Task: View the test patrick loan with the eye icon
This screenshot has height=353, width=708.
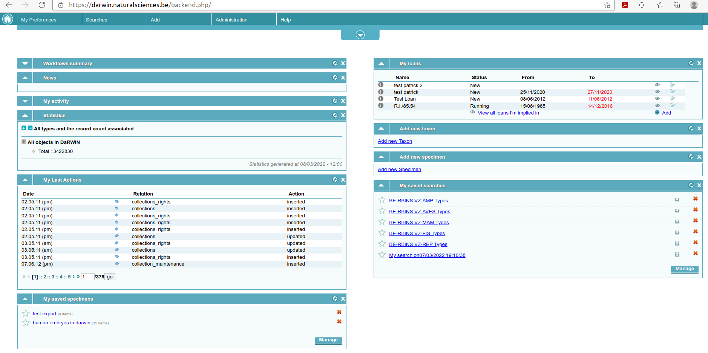Action: click(x=657, y=92)
